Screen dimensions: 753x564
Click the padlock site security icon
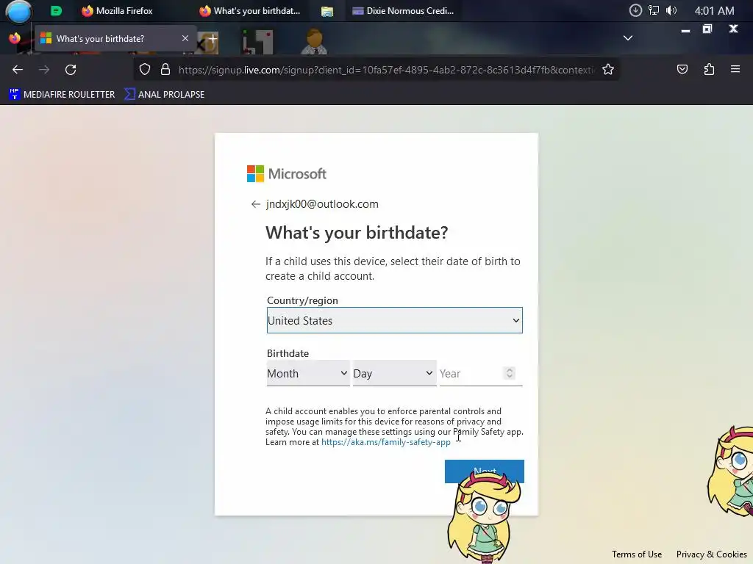pos(165,70)
